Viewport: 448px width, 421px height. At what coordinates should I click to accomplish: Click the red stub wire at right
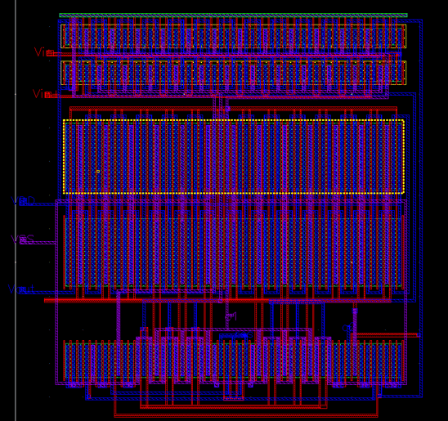point(387,334)
